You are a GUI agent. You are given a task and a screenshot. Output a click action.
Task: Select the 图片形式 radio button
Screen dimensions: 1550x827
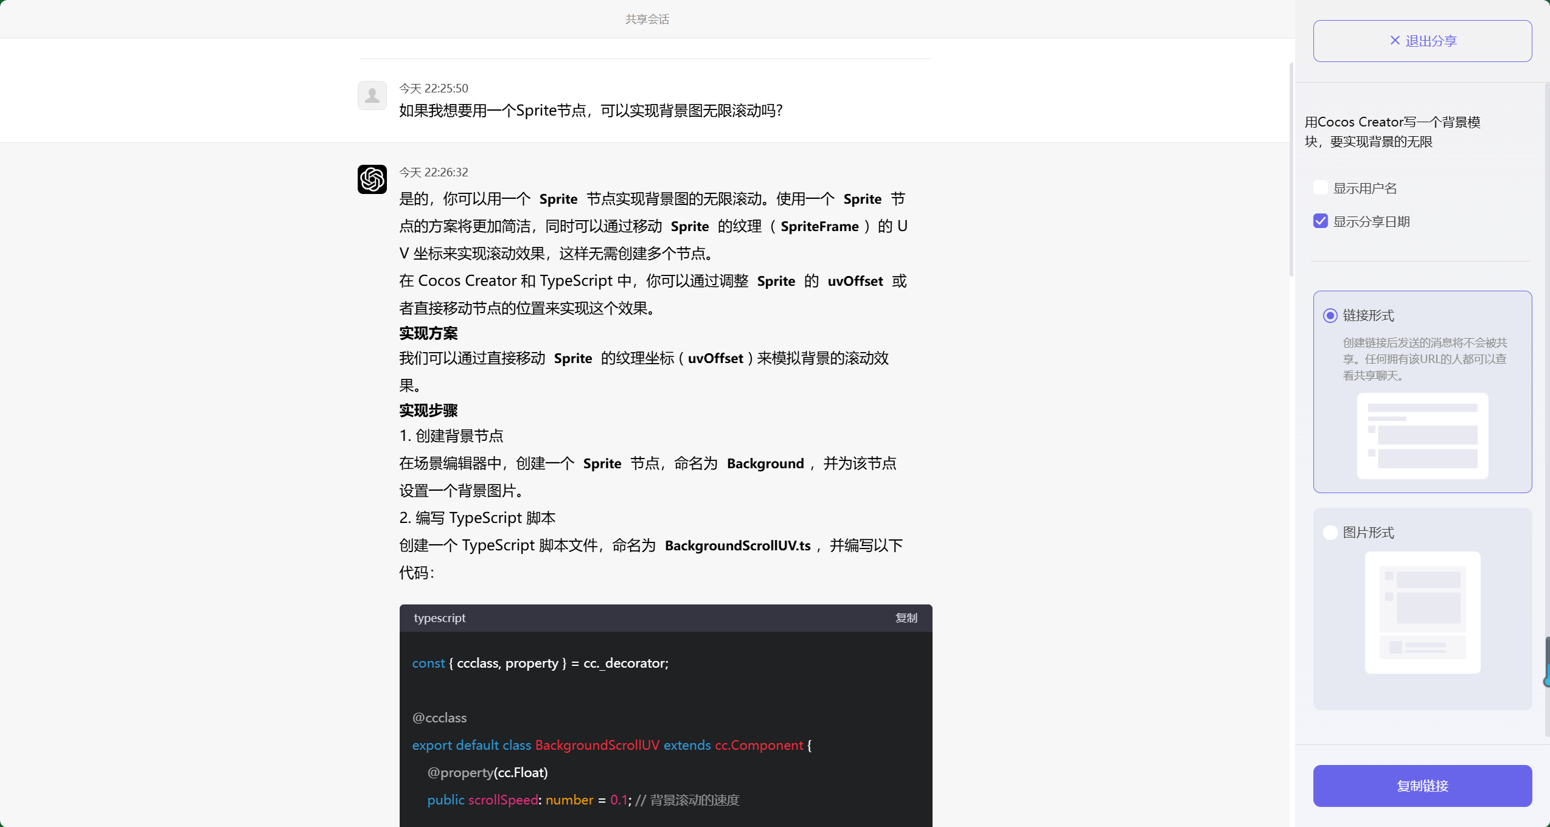pyautogui.click(x=1329, y=532)
